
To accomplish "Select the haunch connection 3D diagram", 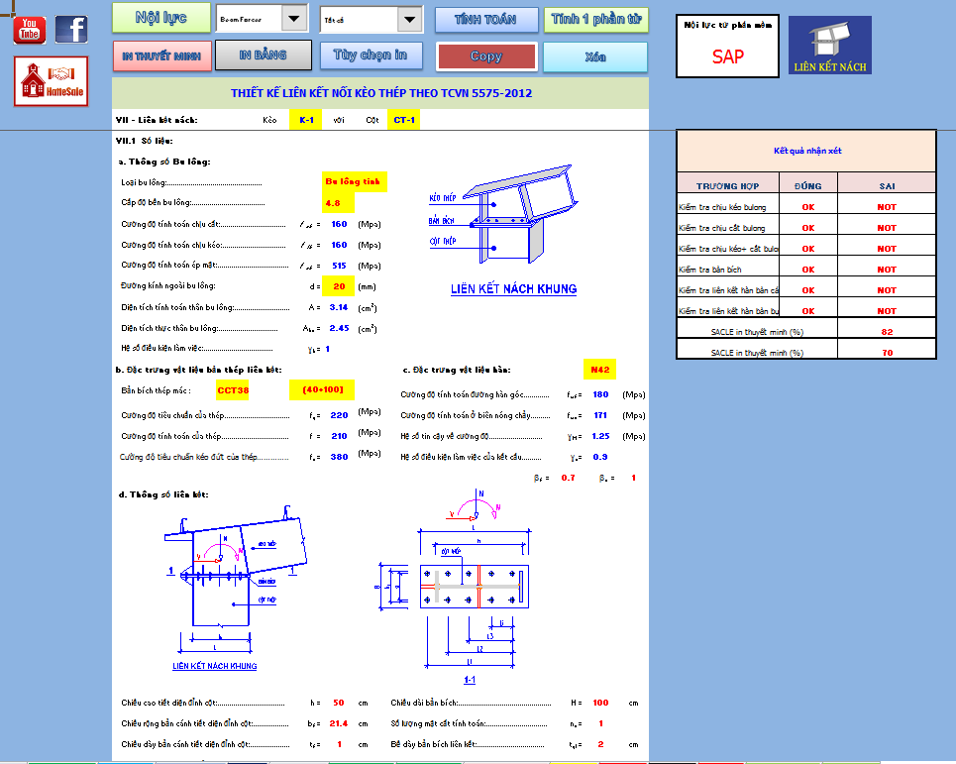I will tap(505, 213).
